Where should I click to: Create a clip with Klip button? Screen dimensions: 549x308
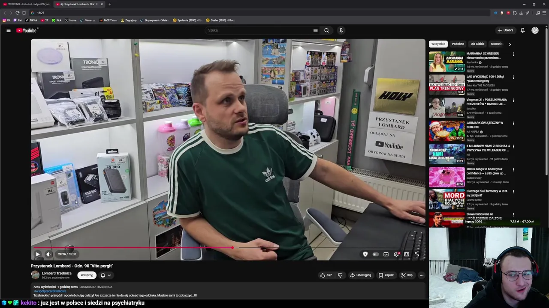407,275
